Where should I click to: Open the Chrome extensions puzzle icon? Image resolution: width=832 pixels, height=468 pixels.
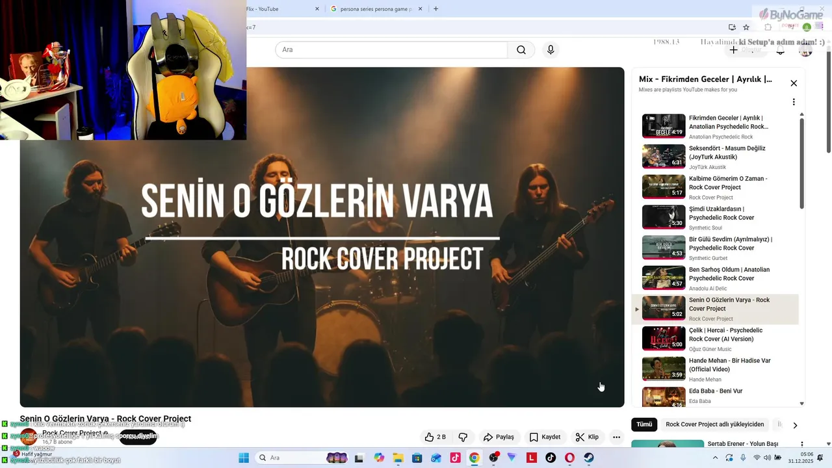768,27
